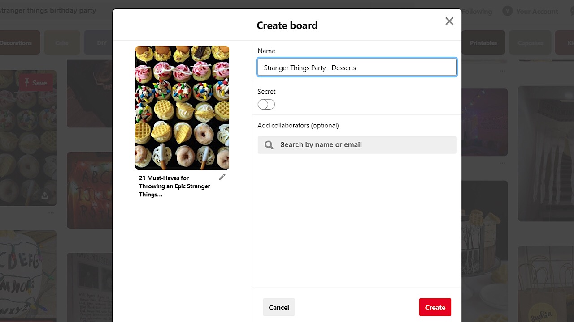
Task: Click the Your Account avatar icon
Action: coord(508,11)
